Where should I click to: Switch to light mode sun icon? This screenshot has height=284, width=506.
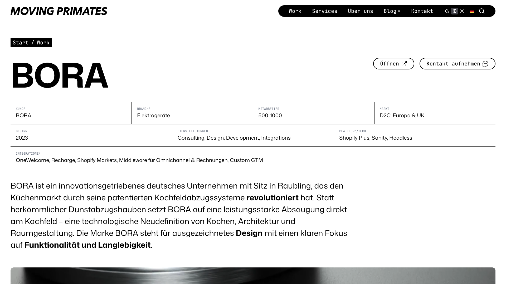462,11
